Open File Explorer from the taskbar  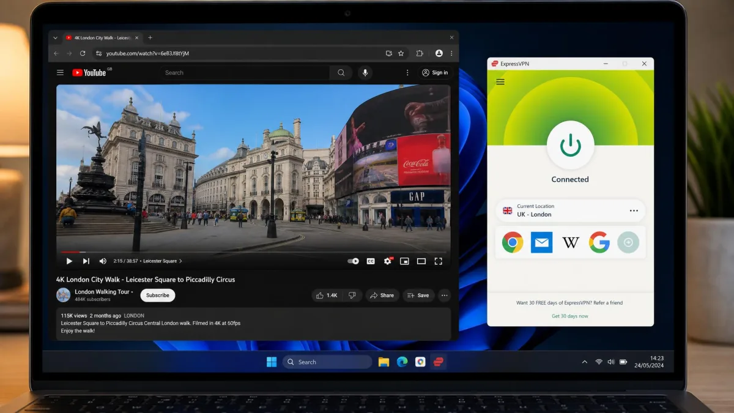click(x=384, y=362)
